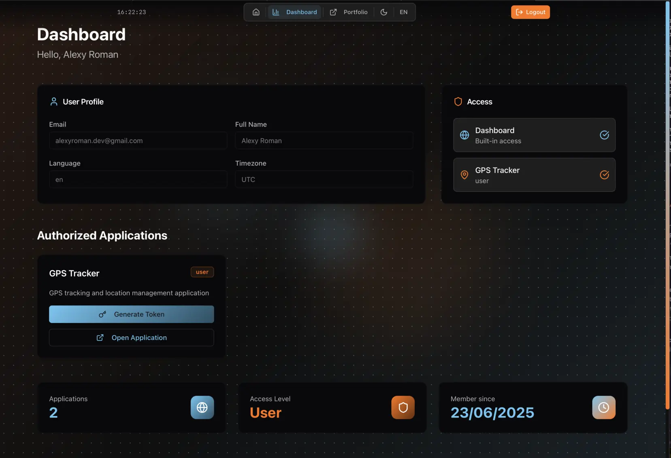This screenshot has width=671, height=458.
Task: Click the key icon on Generate Token
Action: tap(102, 314)
